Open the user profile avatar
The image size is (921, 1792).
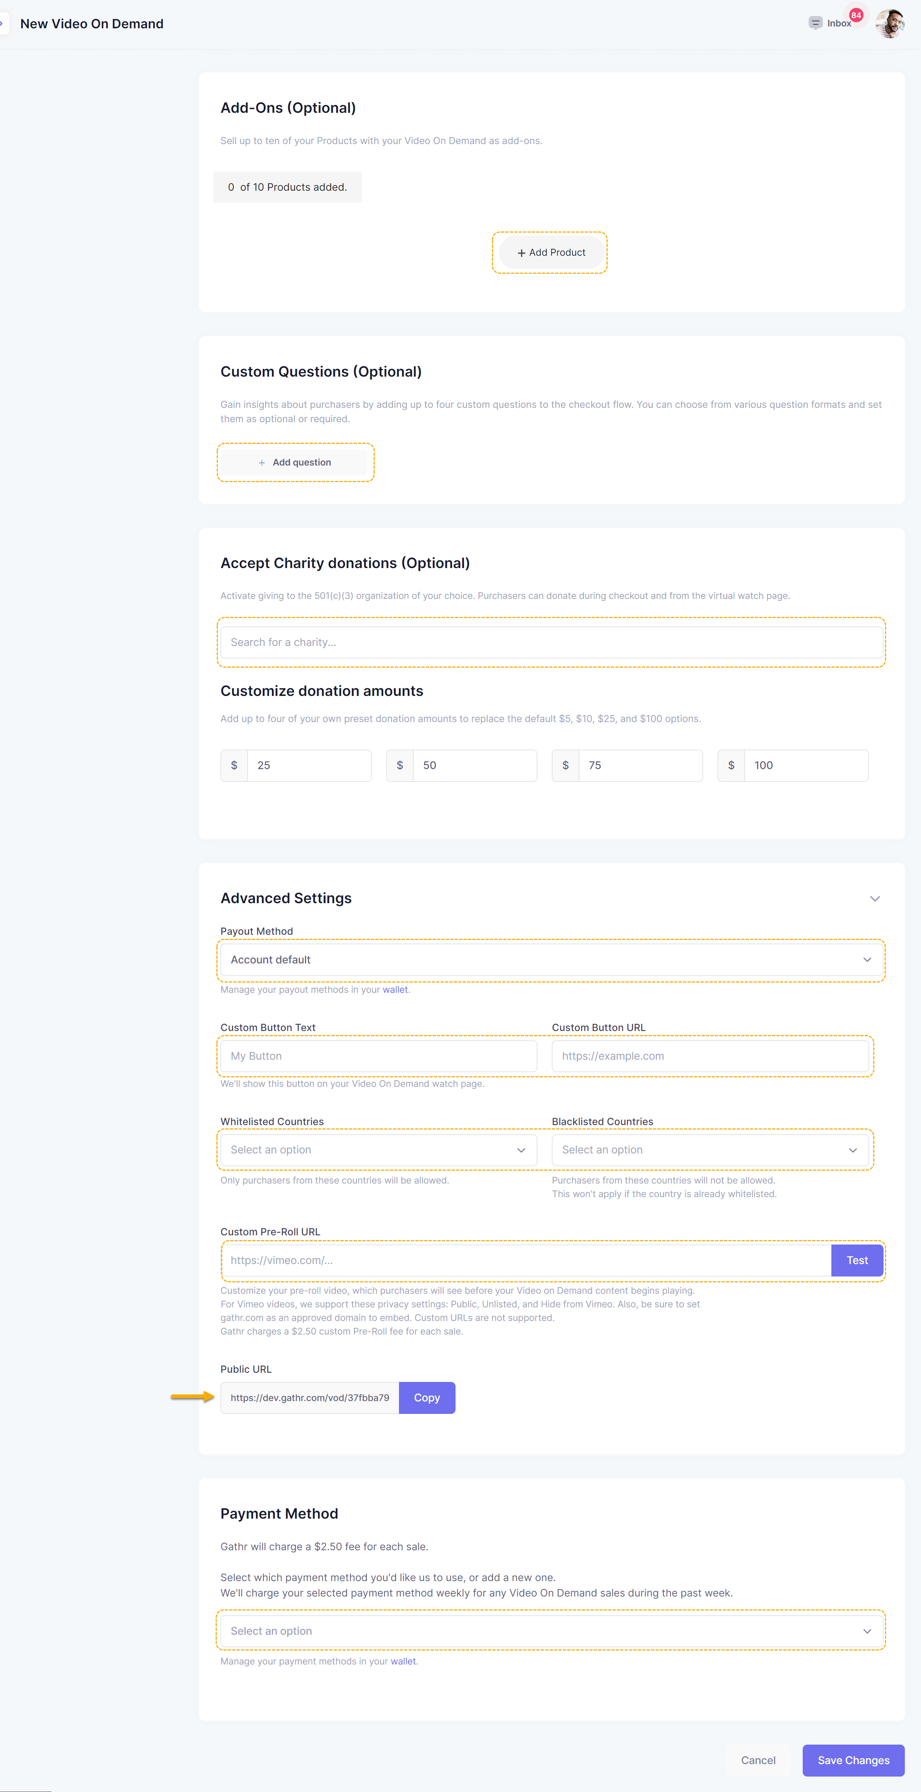(x=889, y=23)
